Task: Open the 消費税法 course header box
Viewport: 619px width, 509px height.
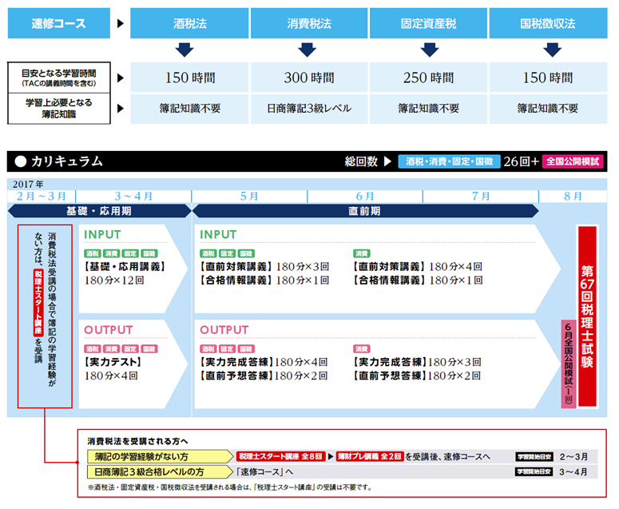Action: 310,23
